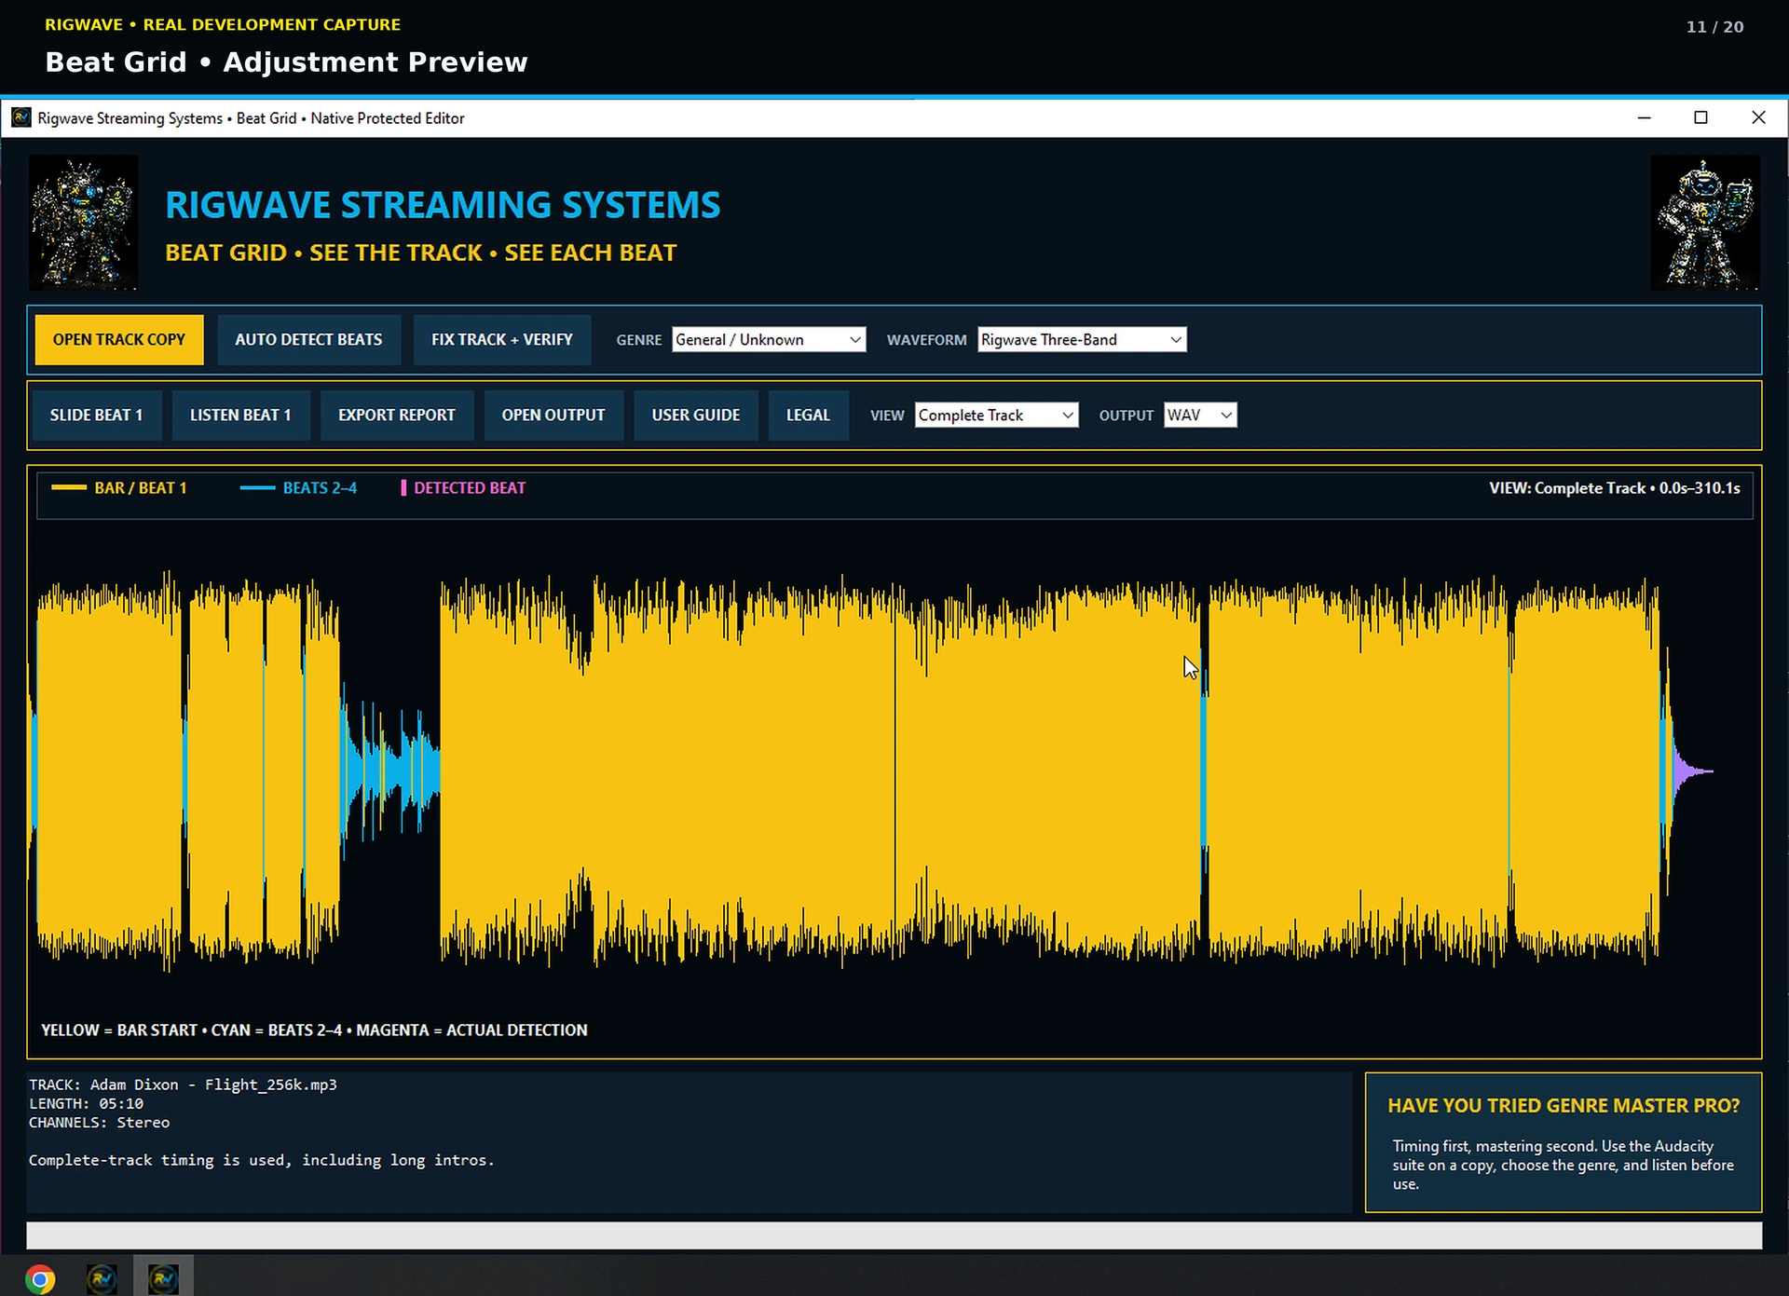Click the Export Report button
This screenshot has width=1789, height=1296.
coord(397,416)
